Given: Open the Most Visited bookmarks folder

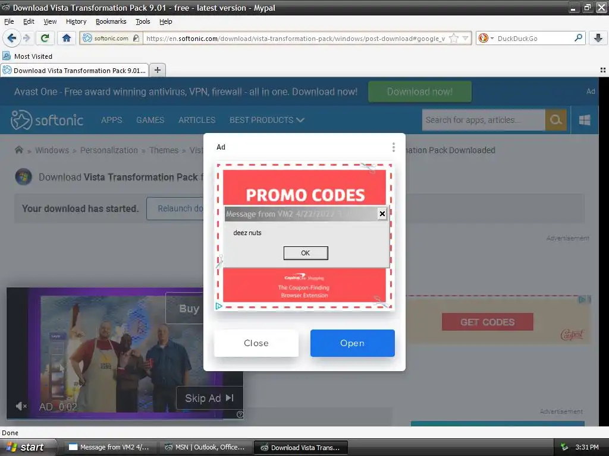Looking at the screenshot, I should [x=27, y=56].
